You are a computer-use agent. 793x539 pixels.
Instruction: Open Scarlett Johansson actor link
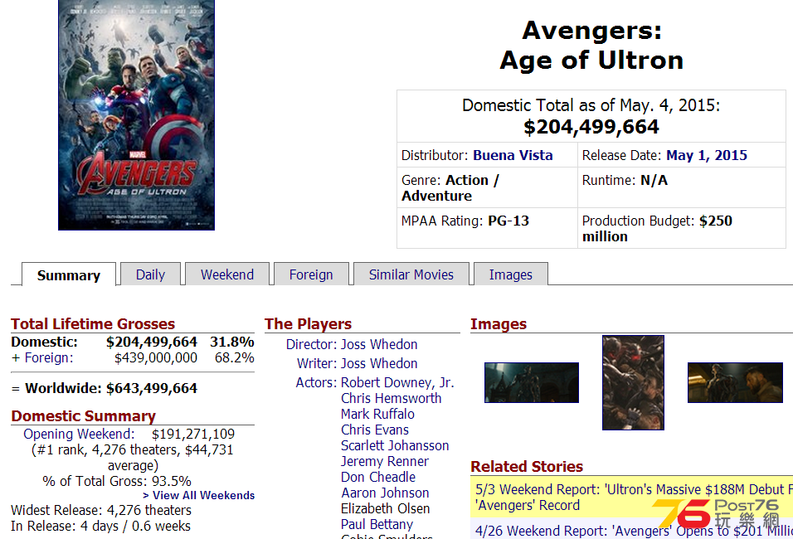(x=395, y=445)
